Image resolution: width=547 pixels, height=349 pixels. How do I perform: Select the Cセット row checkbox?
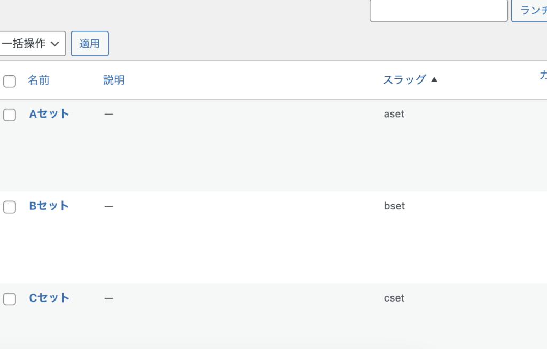click(x=10, y=299)
